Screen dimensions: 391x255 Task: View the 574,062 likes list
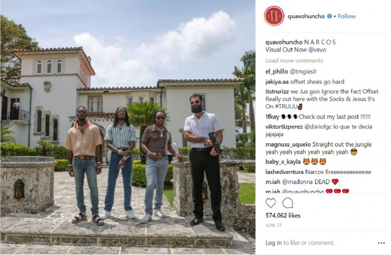point(283,215)
